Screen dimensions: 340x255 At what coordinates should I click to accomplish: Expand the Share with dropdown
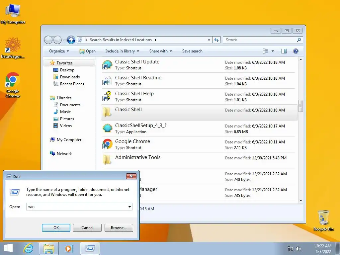coord(160,51)
